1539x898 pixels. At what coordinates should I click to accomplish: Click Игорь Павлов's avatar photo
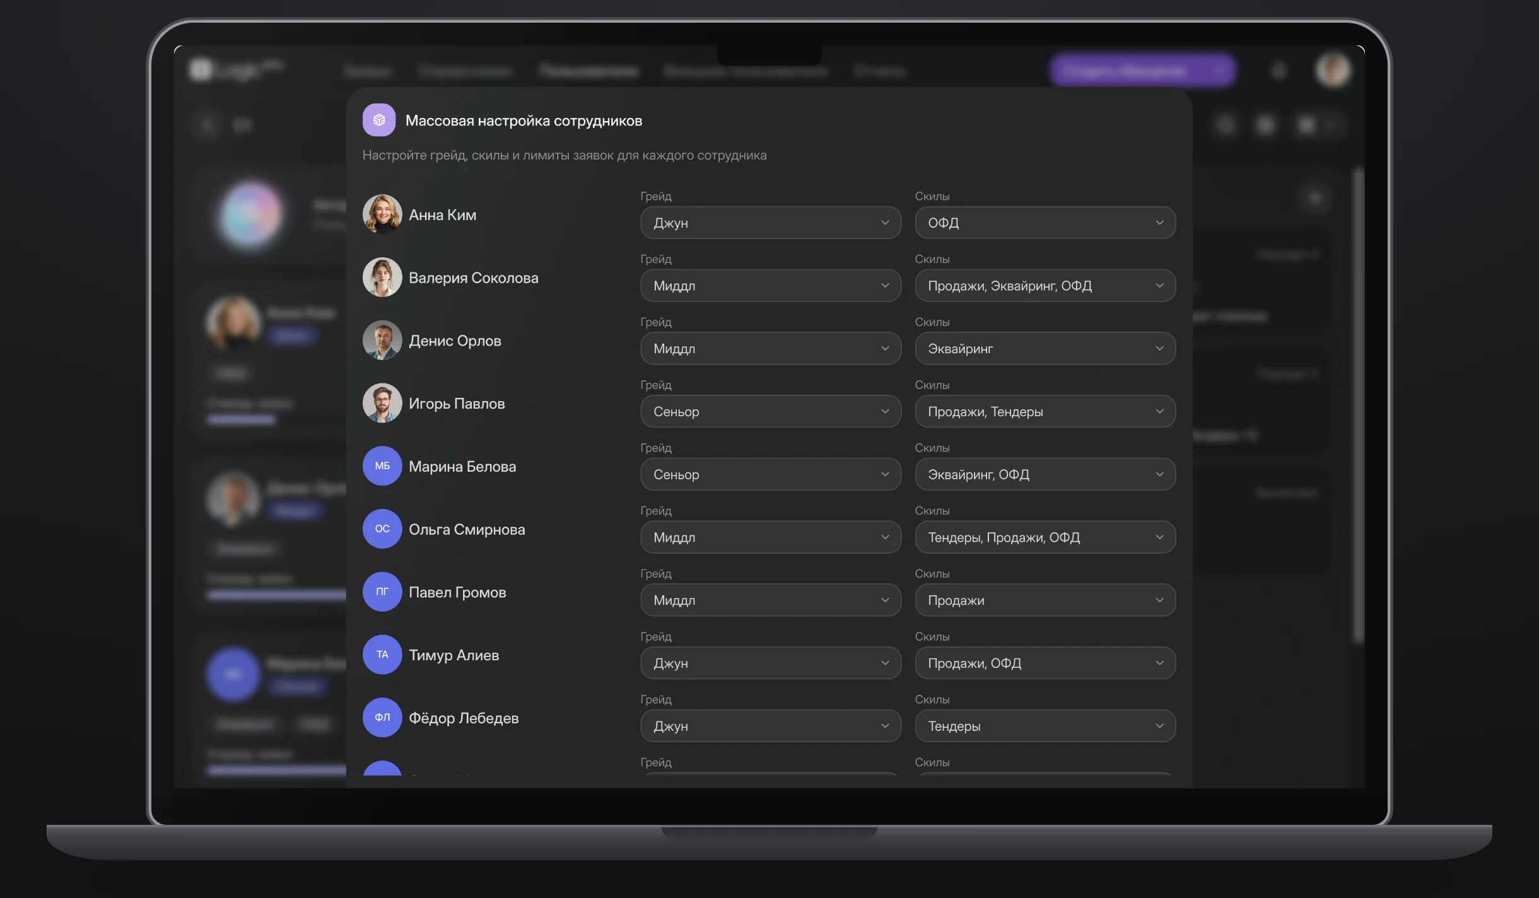(x=382, y=403)
